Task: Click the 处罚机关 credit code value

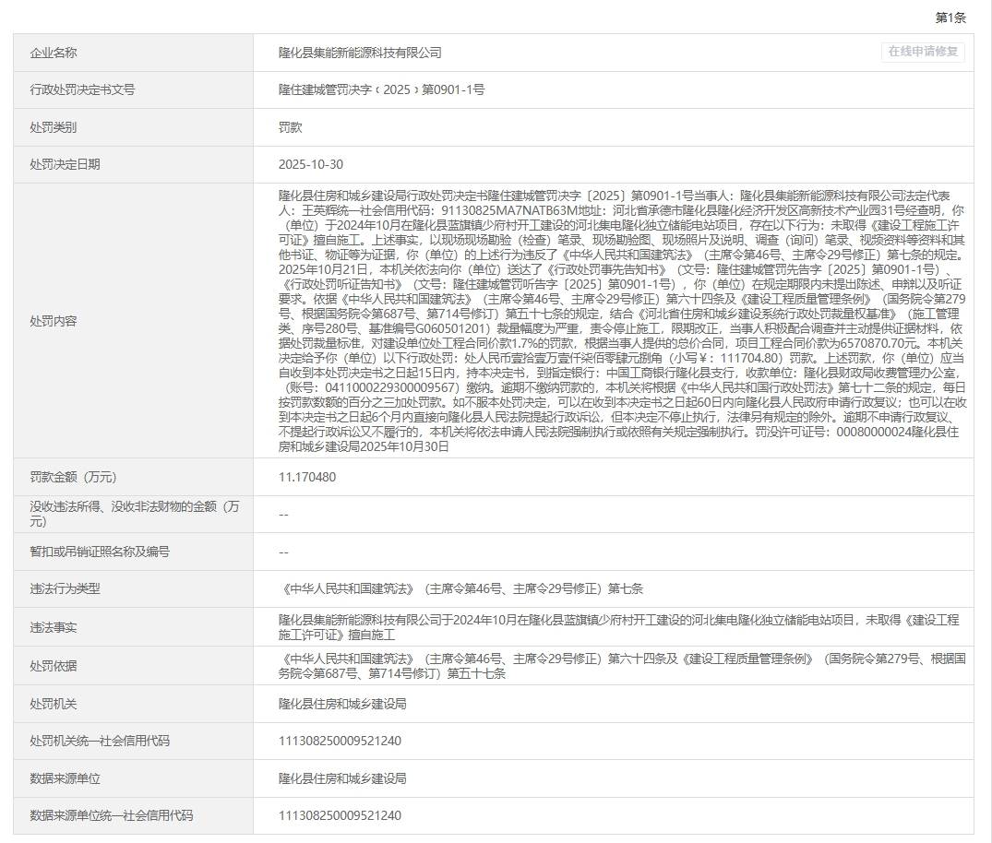Action: 340,741
